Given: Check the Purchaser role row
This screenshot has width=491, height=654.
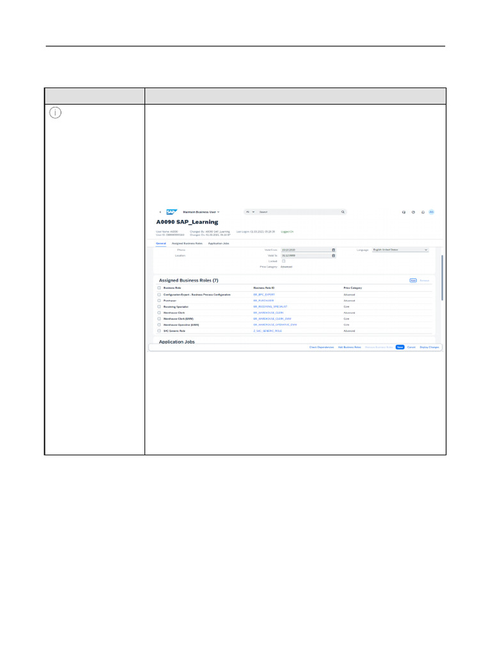Looking at the screenshot, I should [159, 300].
